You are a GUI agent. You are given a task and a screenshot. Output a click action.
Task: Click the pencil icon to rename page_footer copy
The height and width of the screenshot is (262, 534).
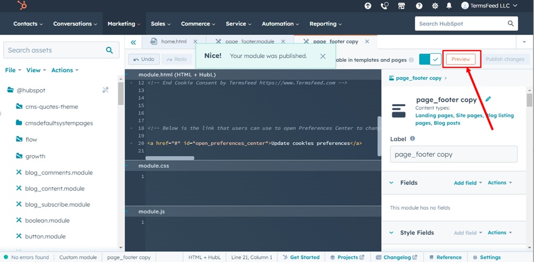point(488,99)
